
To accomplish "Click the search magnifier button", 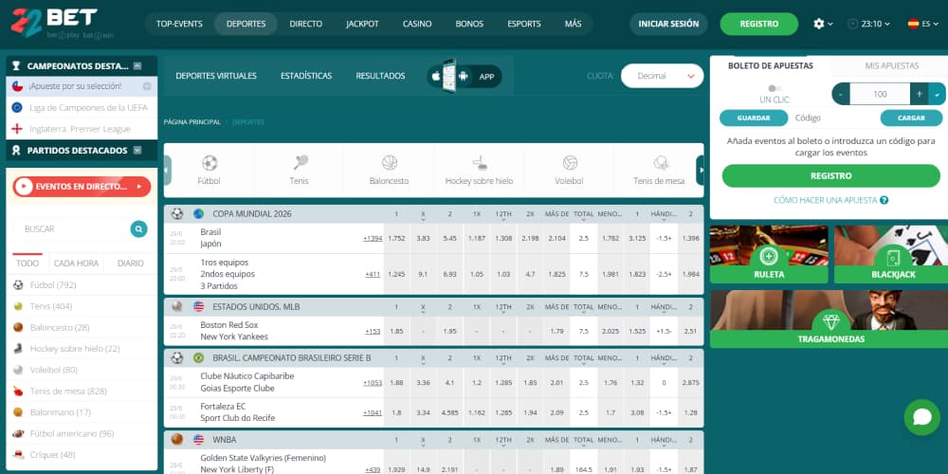I will point(138,229).
